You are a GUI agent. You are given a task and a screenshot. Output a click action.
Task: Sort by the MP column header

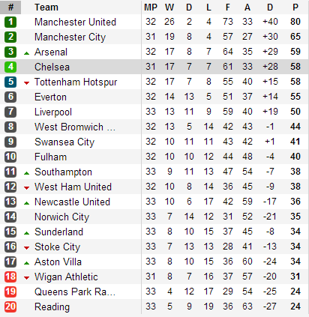coord(151,7)
